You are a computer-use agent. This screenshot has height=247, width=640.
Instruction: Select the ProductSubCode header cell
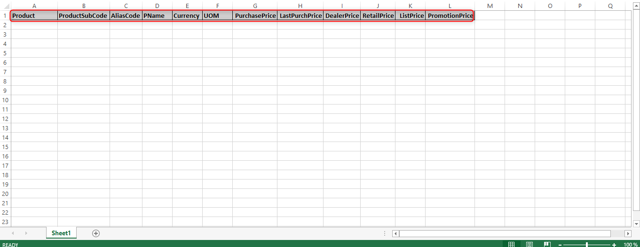(84, 15)
